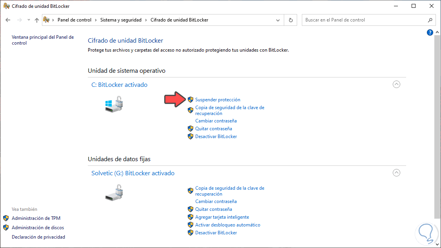Open Ventana principal del Panel de control
The height and width of the screenshot is (248, 441).
[43, 40]
